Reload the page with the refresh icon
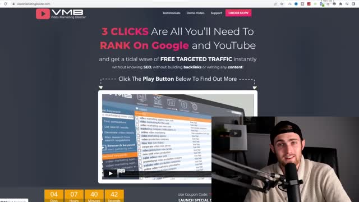This screenshot has width=359, height=202. [x=6, y=4]
